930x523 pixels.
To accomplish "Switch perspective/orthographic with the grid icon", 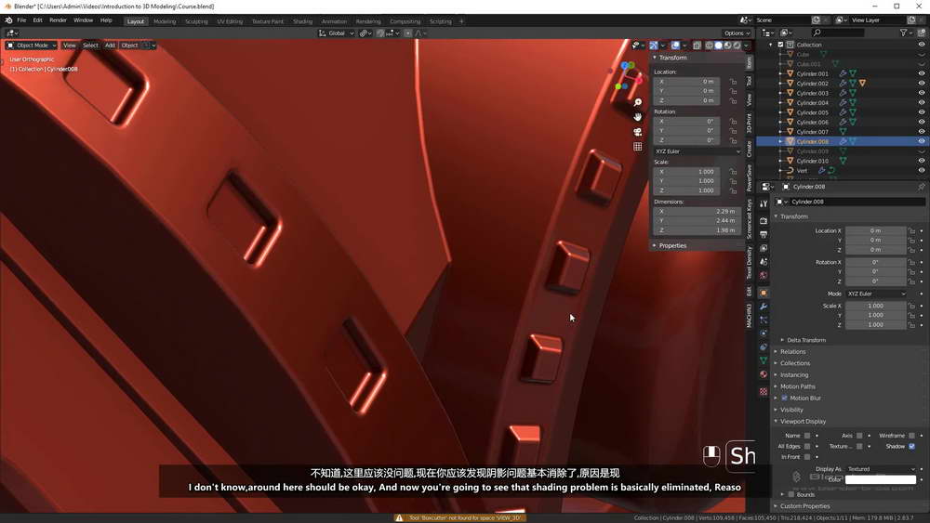I will click(x=638, y=146).
